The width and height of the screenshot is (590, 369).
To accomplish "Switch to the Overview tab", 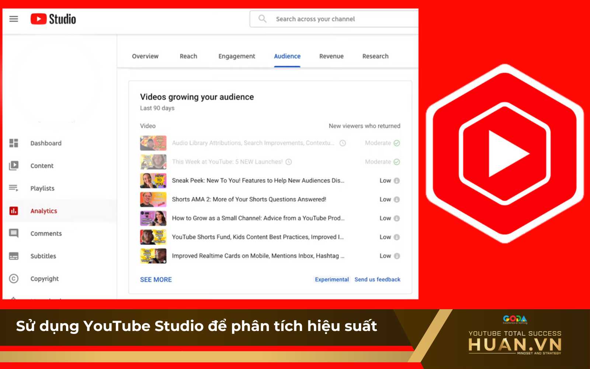I will point(145,56).
